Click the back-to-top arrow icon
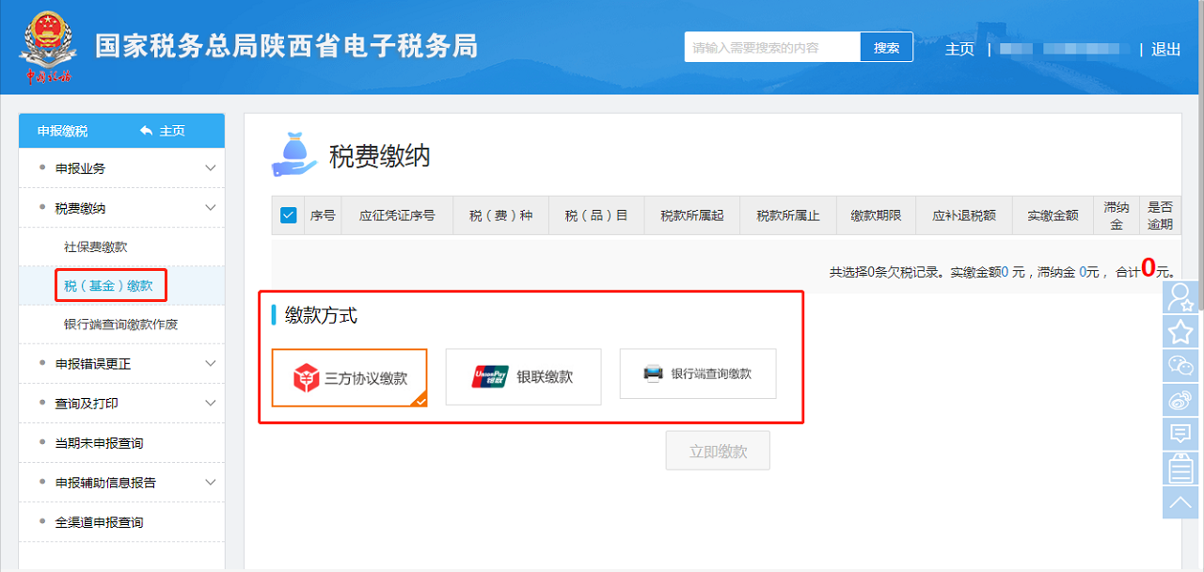This screenshot has height=572, width=1204. [x=1180, y=501]
